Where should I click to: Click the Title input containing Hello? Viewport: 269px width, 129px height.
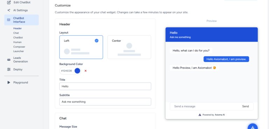click(105, 86)
